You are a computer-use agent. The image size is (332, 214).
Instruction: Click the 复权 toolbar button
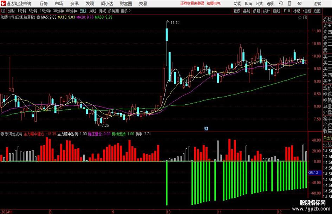click(237, 11)
